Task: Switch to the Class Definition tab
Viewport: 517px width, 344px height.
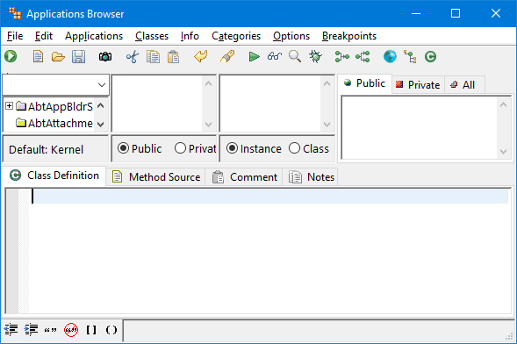Action: (x=54, y=176)
